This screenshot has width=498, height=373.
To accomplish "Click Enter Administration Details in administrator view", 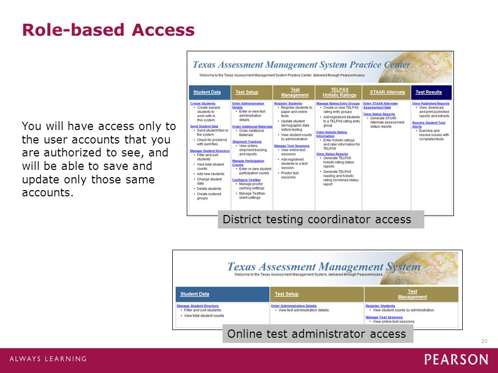I will (294, 306).
